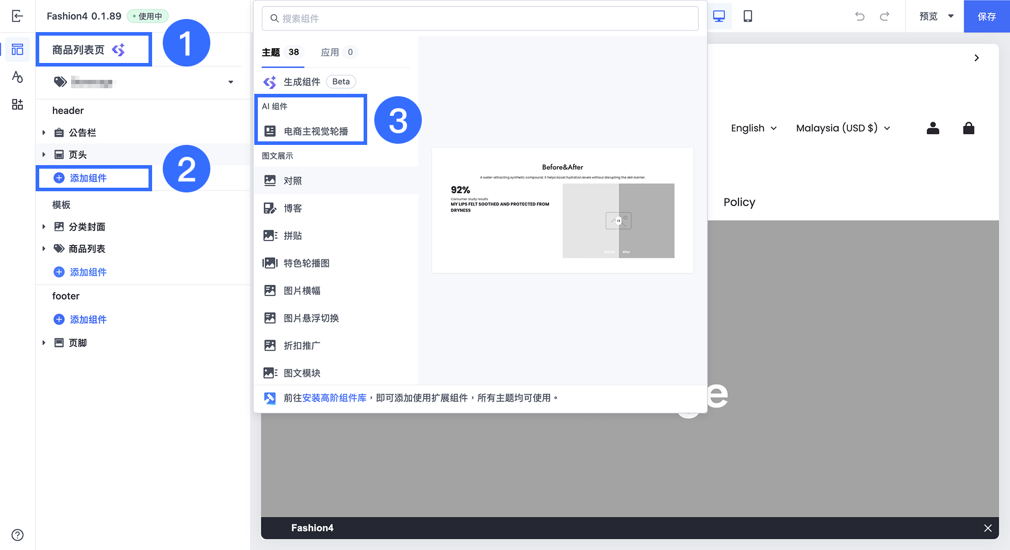Click the redo arrow icon
1010x550 pixels.
(885, 16)
